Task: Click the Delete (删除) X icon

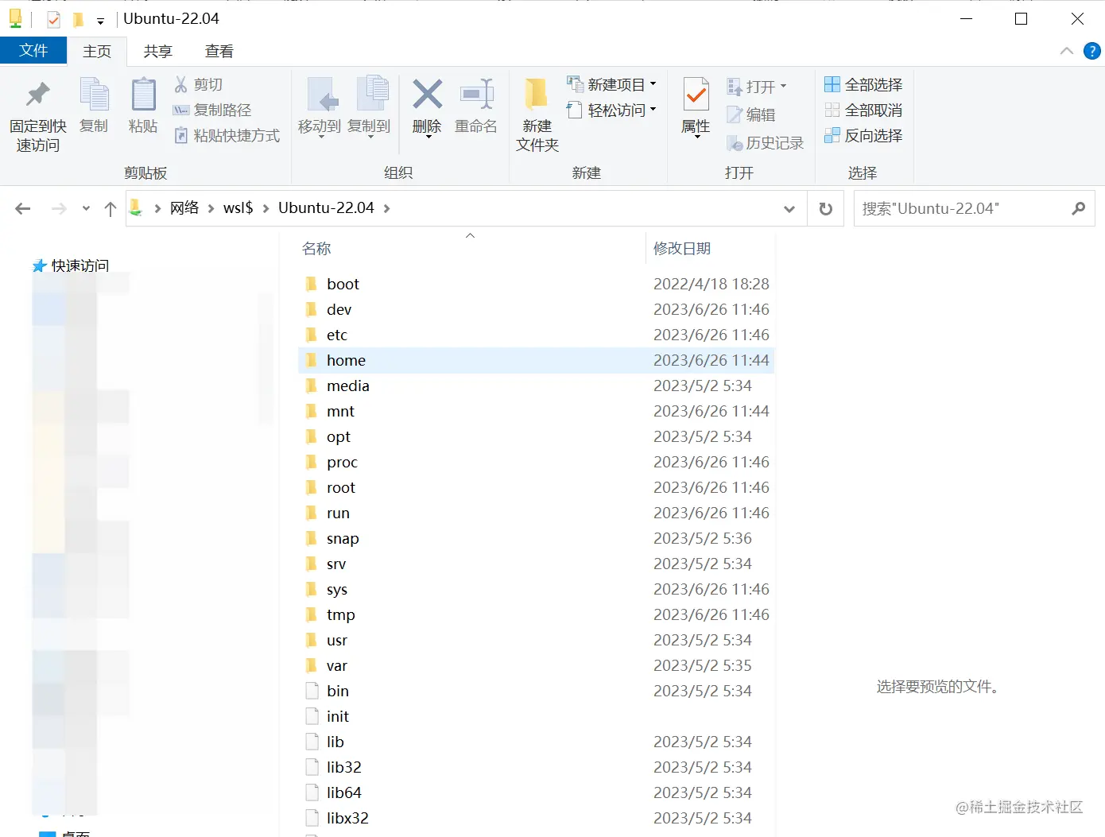Action: tap(427, 95)
